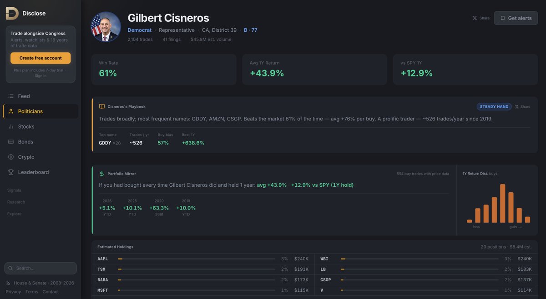This screenshot has height=299, width=546.
Task: Click the Sign in link
Action: (40, 75)
